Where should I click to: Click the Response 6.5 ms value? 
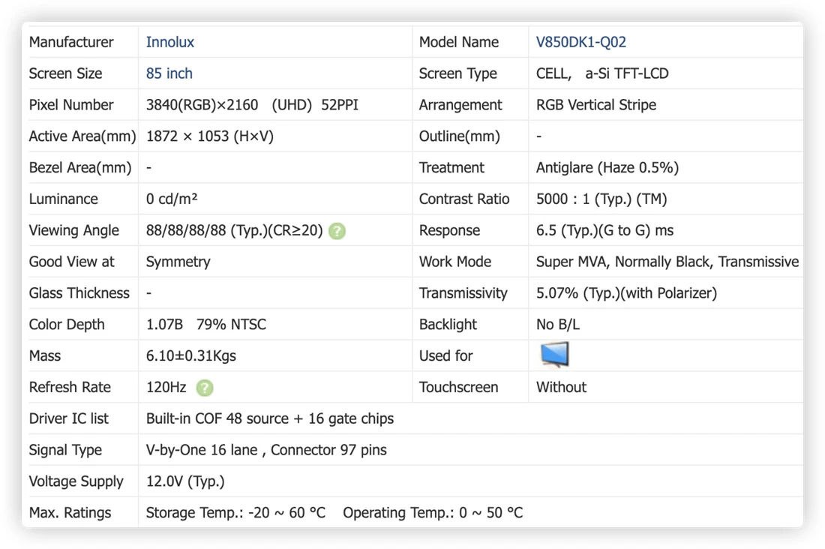(604, 230)
